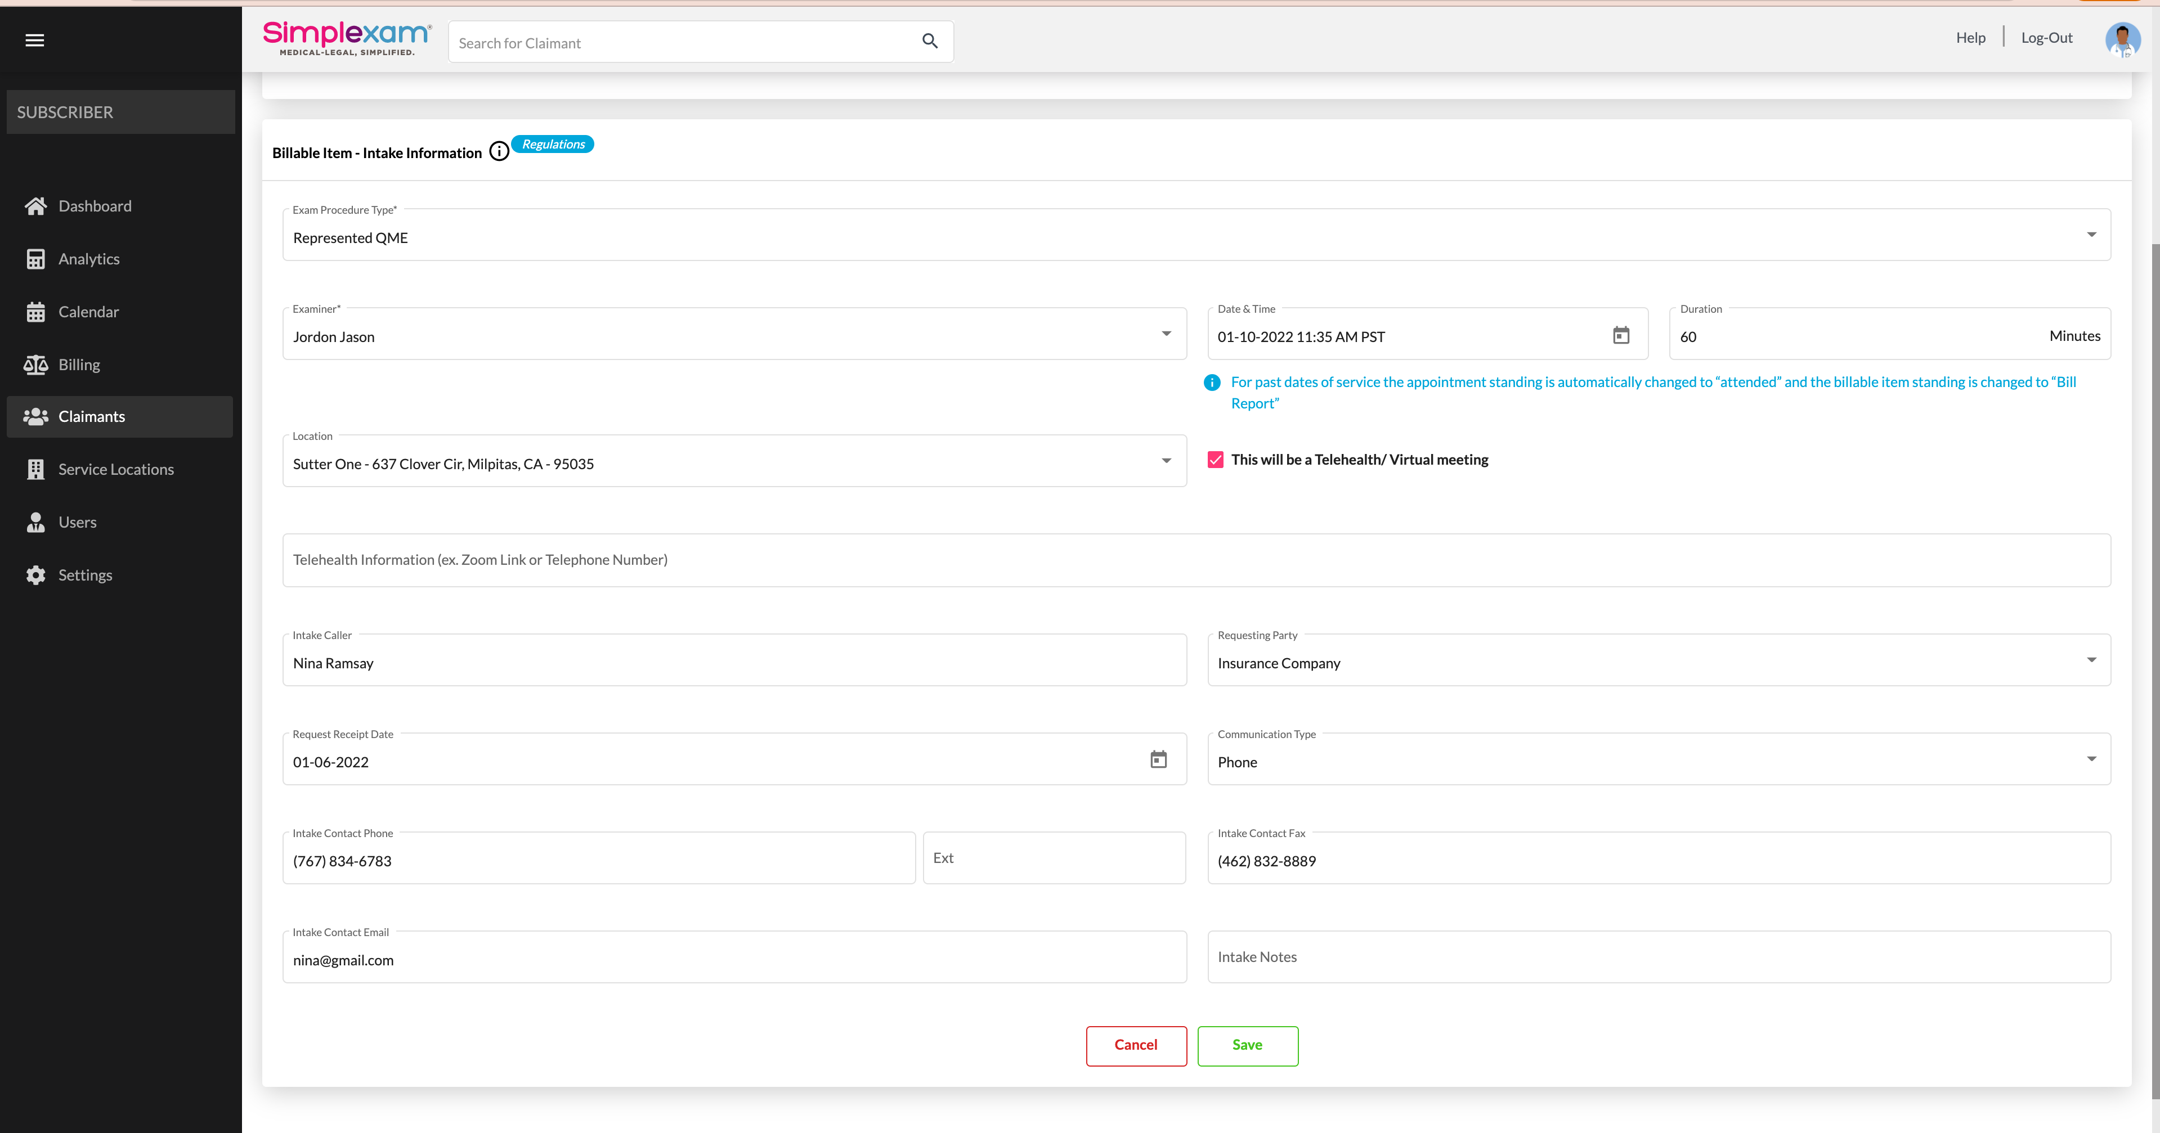Viewport: 2160px width, 1133px height.
Task: Click the Telehealth Information input field
Action: click(x=1196, y=560)
